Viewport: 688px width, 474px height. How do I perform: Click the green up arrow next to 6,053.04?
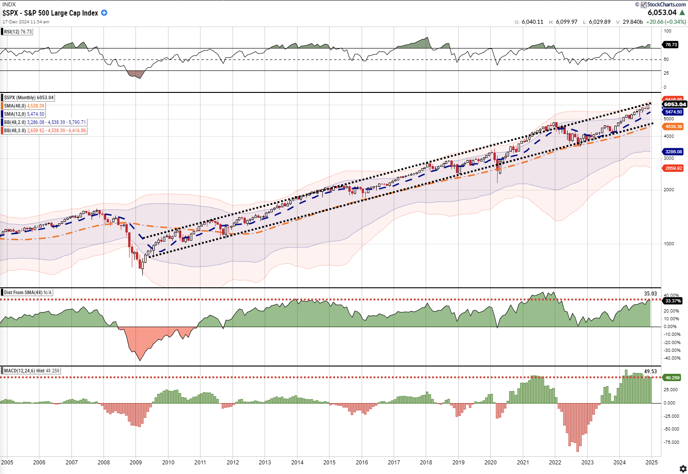682,13
